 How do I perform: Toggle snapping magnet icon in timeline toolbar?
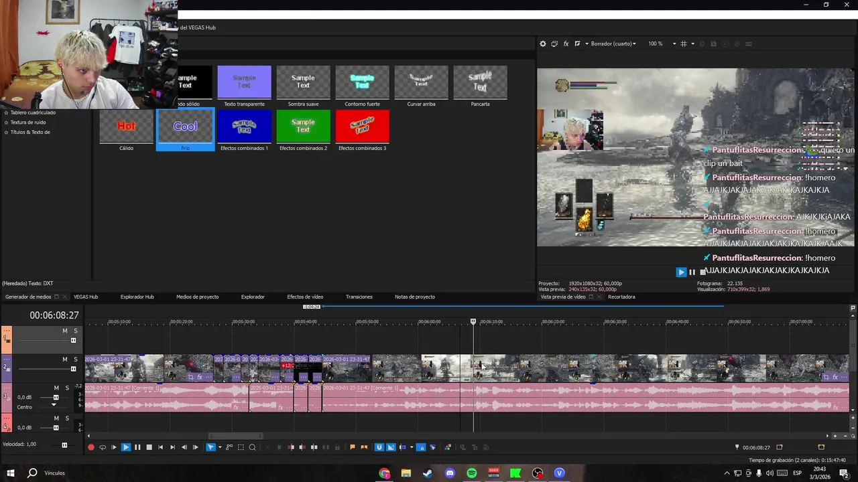(x=379, y=447)
